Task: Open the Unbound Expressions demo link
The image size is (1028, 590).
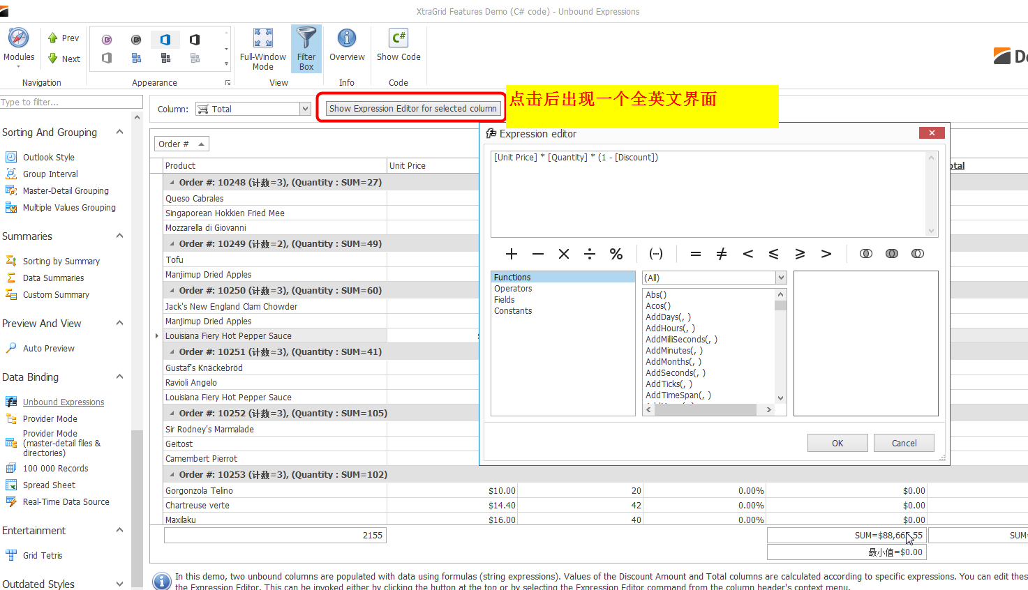Action: click(64, 402)
